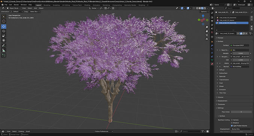Open the Add menu in viewport header
The image size is (254, 136).
[x=35, y=8]
